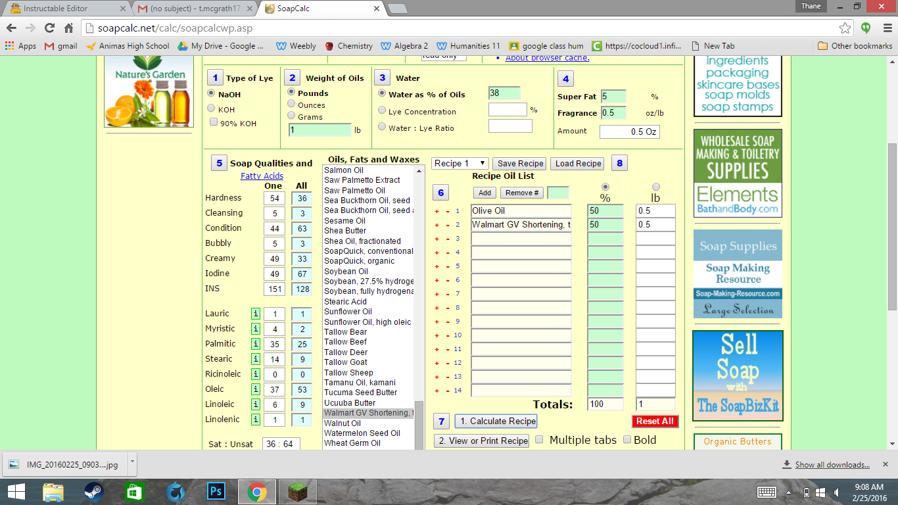Open Photoshop from the taskbar
The width and height of the screenshot is (898, 505).
point(216,492)
